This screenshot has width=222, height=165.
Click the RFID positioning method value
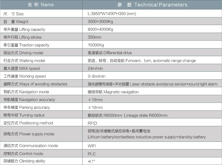[x=92, y=123]
